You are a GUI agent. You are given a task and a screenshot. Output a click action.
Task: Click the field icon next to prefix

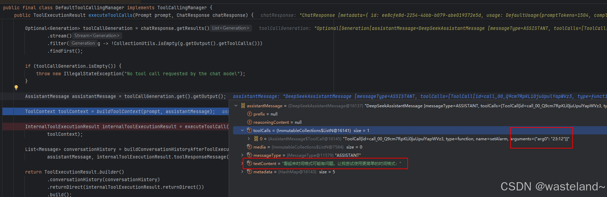tap(250, 114)
